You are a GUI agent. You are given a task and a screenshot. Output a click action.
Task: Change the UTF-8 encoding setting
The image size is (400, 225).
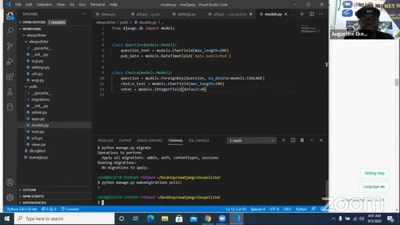tap(274, 209)
